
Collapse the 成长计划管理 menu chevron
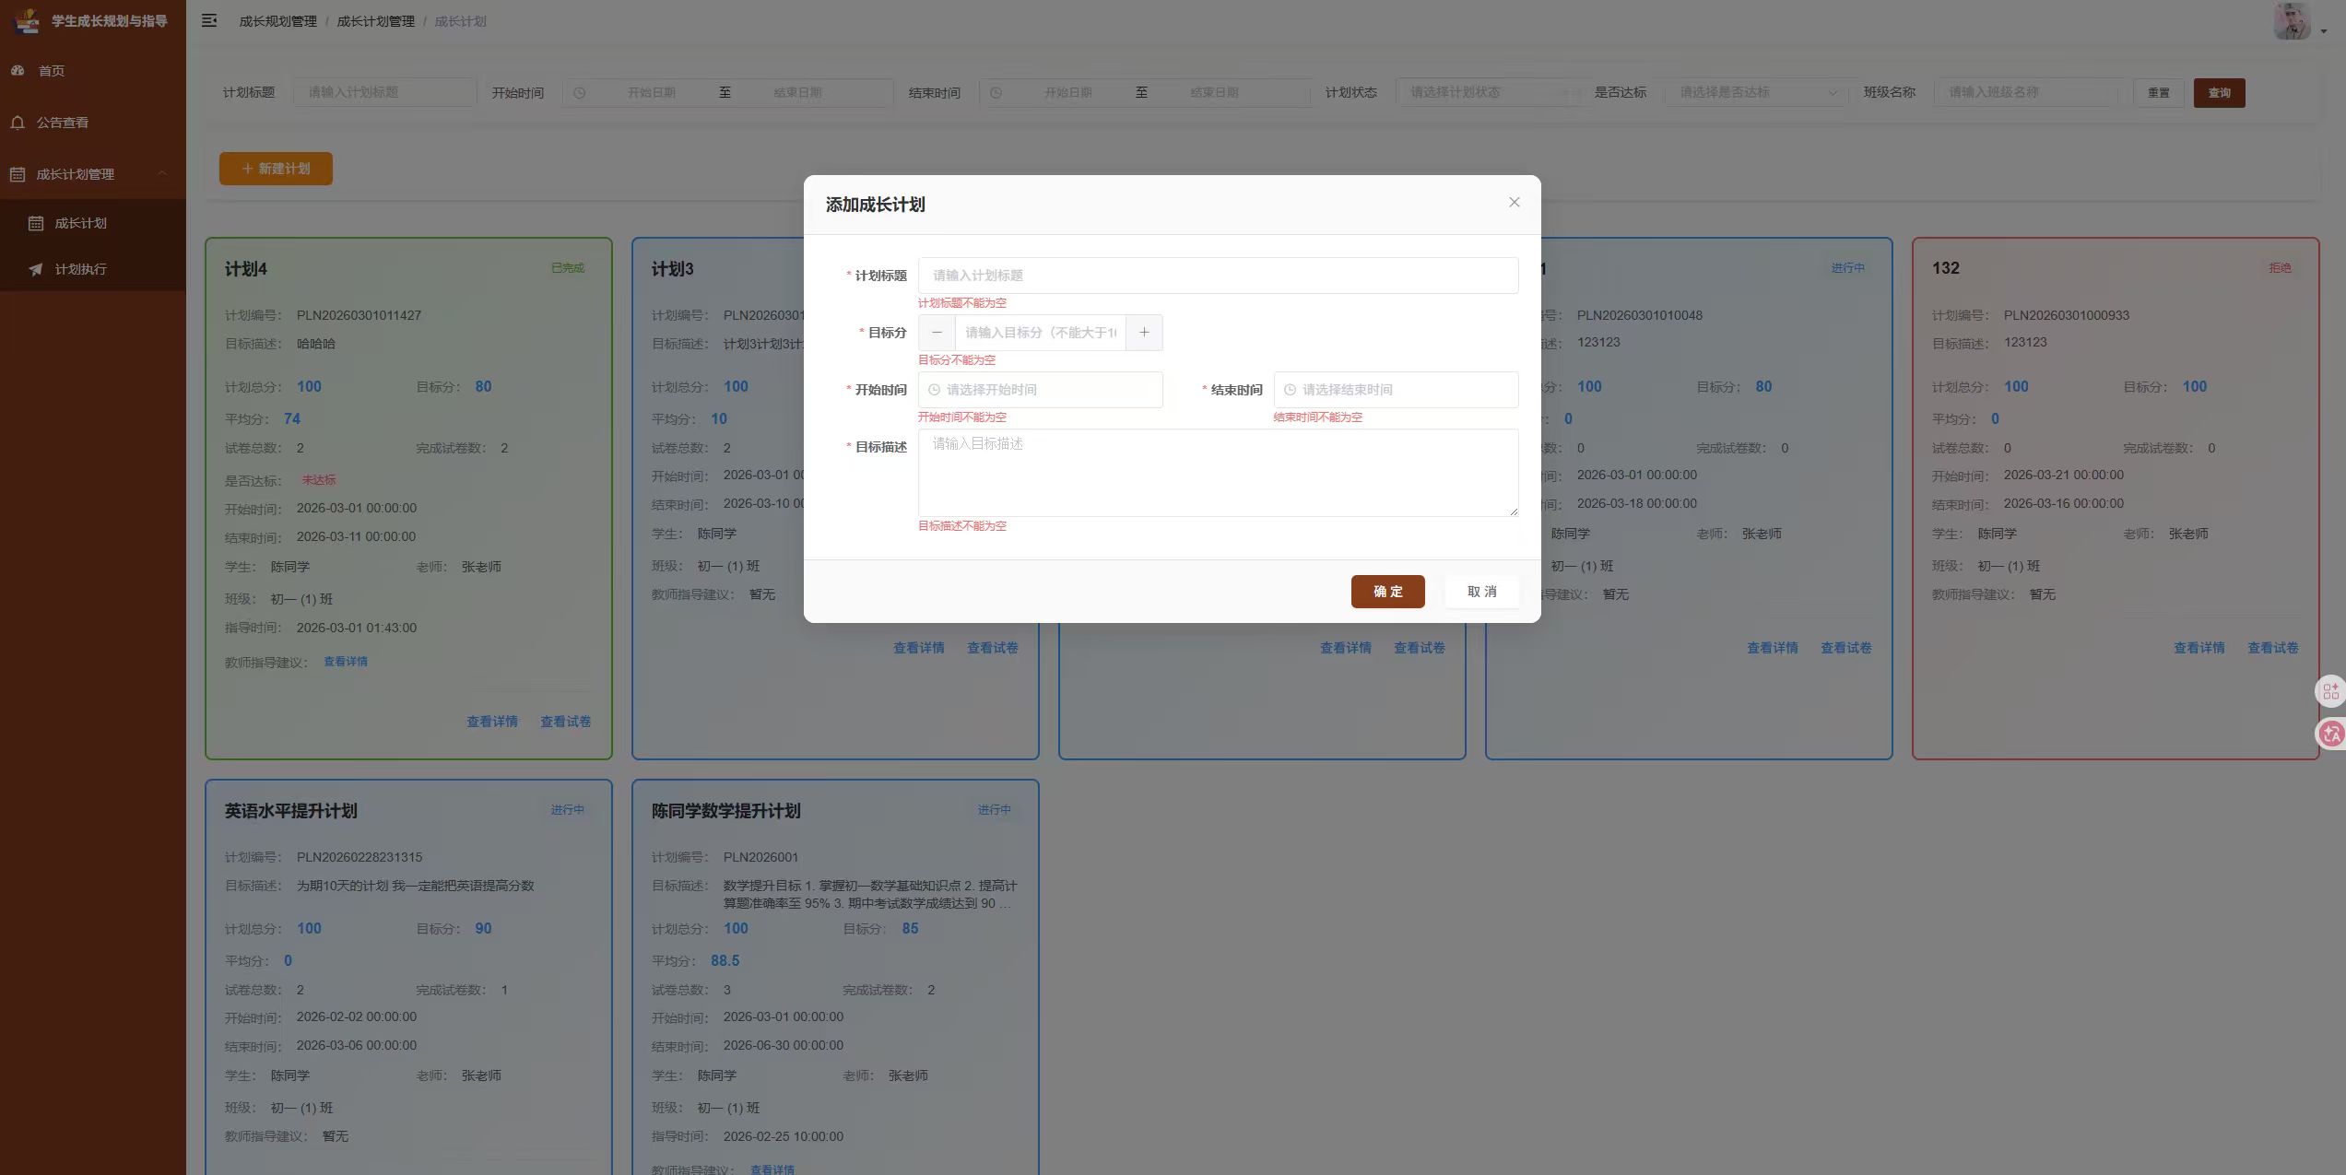tap(162, 173)
